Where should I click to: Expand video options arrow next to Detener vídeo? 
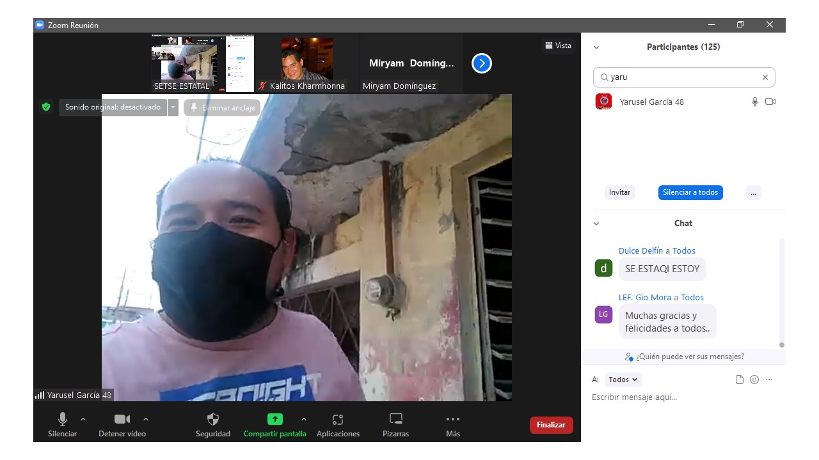click(x=146, y=419)
